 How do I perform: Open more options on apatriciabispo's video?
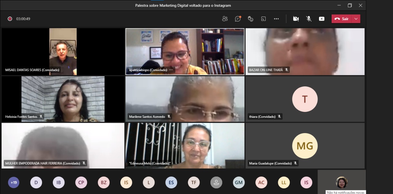click(171, 70)
